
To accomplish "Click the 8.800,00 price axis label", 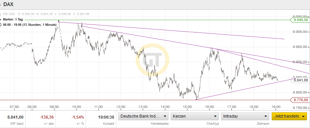I will tap(300, 92).
